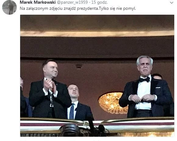Open Marek Markowski's round profile avatar

point(9,7)
